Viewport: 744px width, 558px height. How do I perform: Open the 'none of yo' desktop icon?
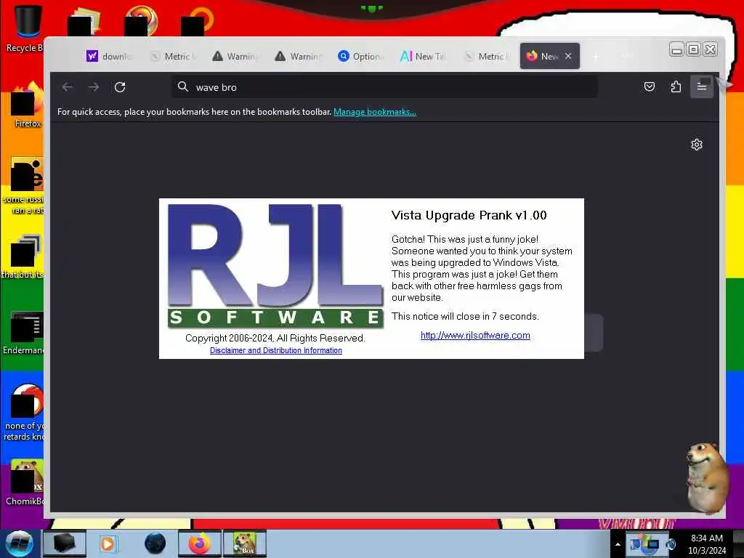pos(25,412)
